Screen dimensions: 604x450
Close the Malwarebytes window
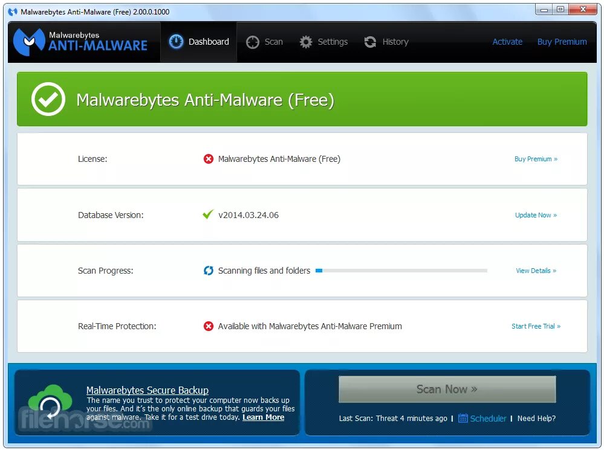click(x=583, y=10)
